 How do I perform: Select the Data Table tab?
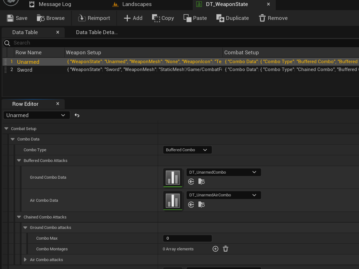tap(25, 32)
